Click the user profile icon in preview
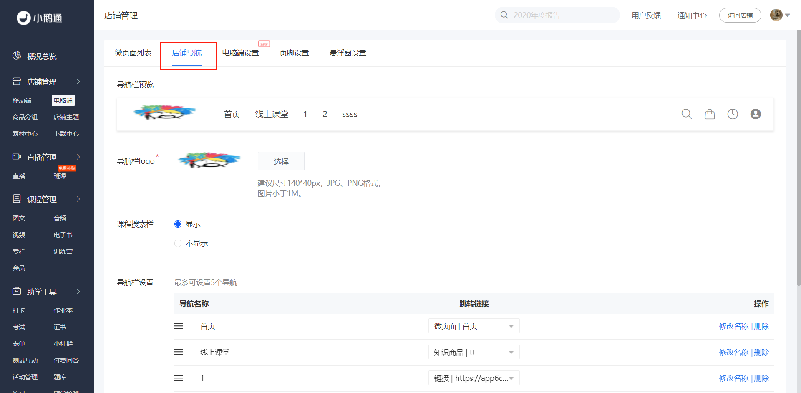The width and height of the screenshot is (801, 393). [756, 114]
